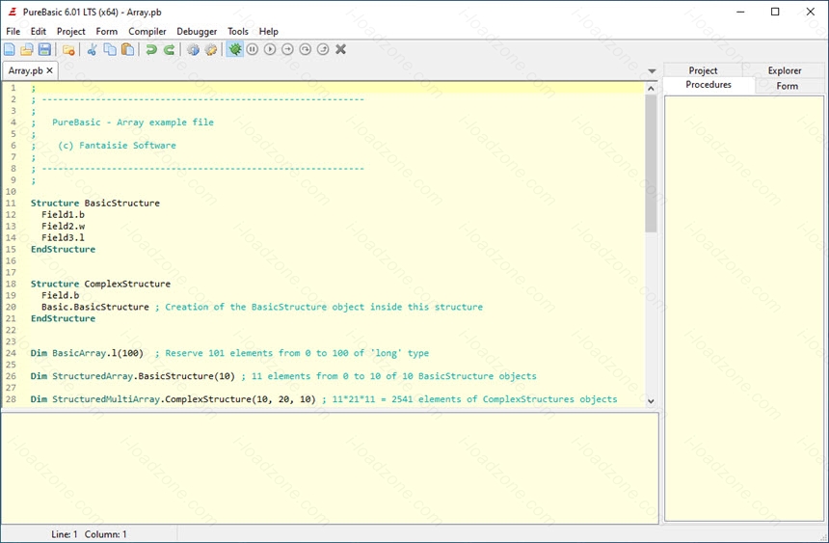Switch to the Explorer side panel tab
The image size is (829, 543).
[x=784, y=70]
